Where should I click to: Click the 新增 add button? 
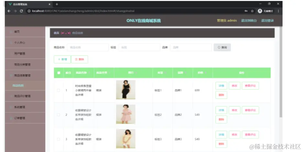pyautogui.click(x=62, y=59)
